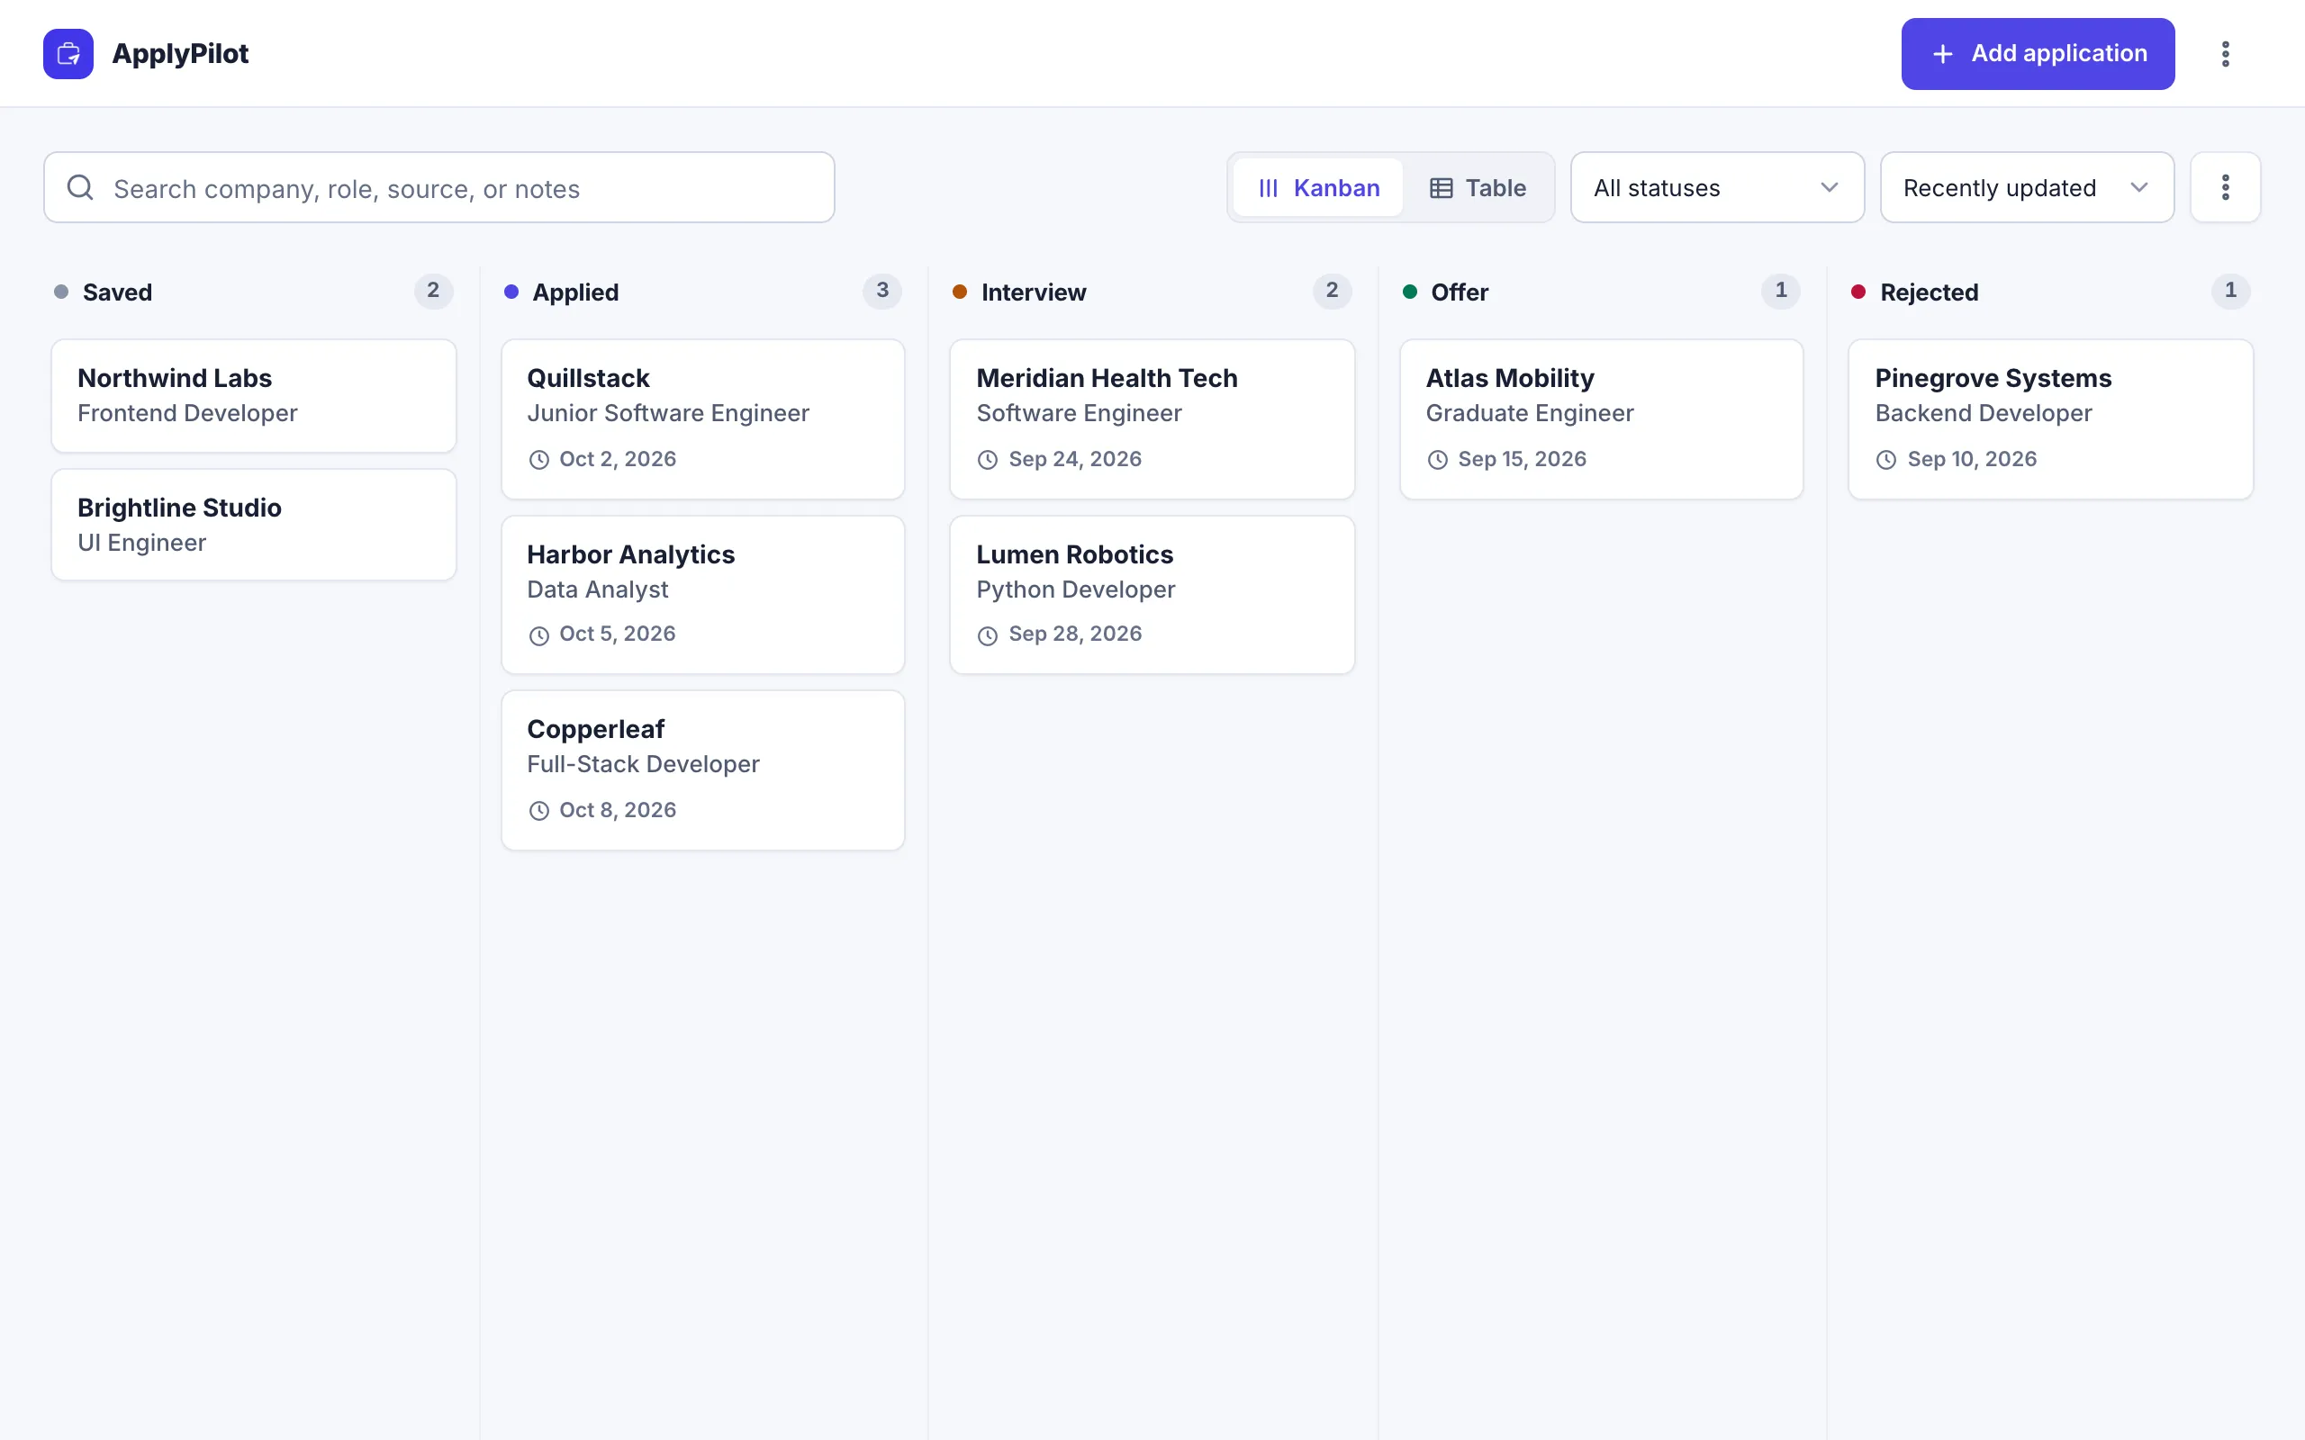Open the Recently updated sort dropdown
Screen dimensions: 2305x1440
[x=2027, y=187]
